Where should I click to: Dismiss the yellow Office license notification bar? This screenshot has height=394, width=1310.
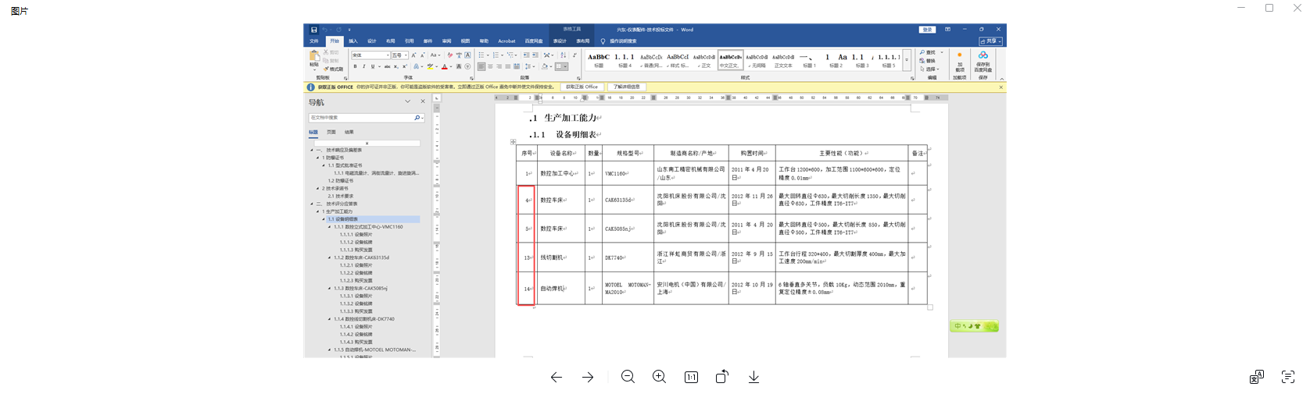(x=1000, y=87)
